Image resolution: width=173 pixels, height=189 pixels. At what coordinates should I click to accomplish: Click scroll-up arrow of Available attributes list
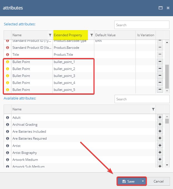(x=167, y=117)
